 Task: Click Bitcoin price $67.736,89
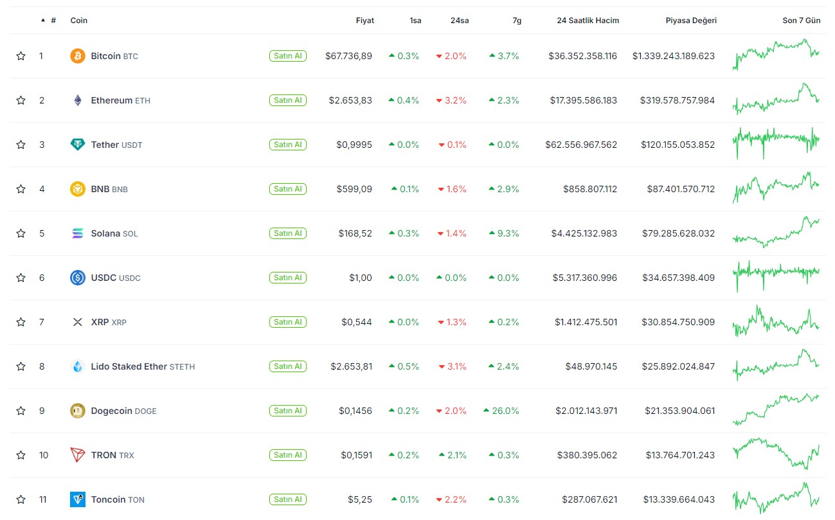coord(348,56)
